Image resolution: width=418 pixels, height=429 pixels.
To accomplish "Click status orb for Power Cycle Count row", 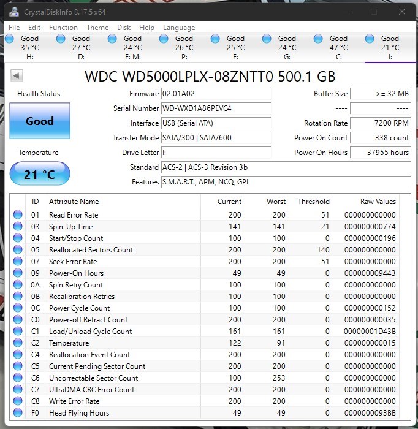I will 18,308.
